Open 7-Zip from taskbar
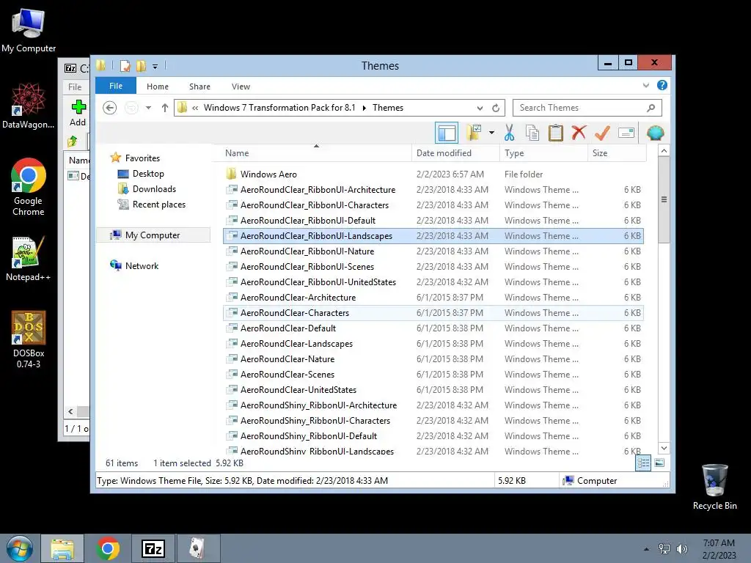Viewport: 751px width, 563px height. [x=153, y=548]
